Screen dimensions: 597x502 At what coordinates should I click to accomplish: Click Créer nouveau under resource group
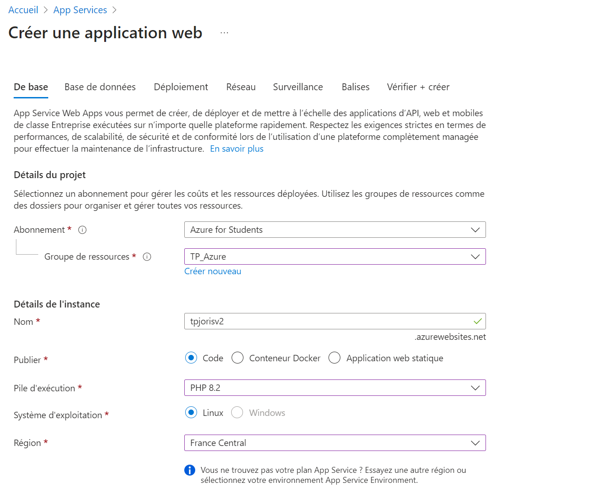pos(212,271)
